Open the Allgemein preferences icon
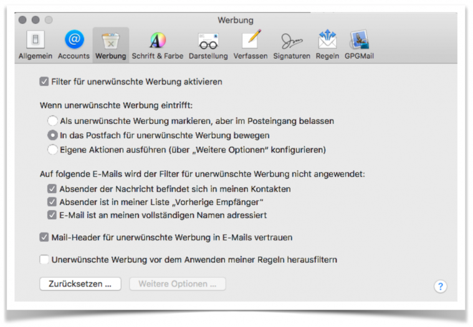The width and height of the screenshot is (473, 327). (36, 39)
